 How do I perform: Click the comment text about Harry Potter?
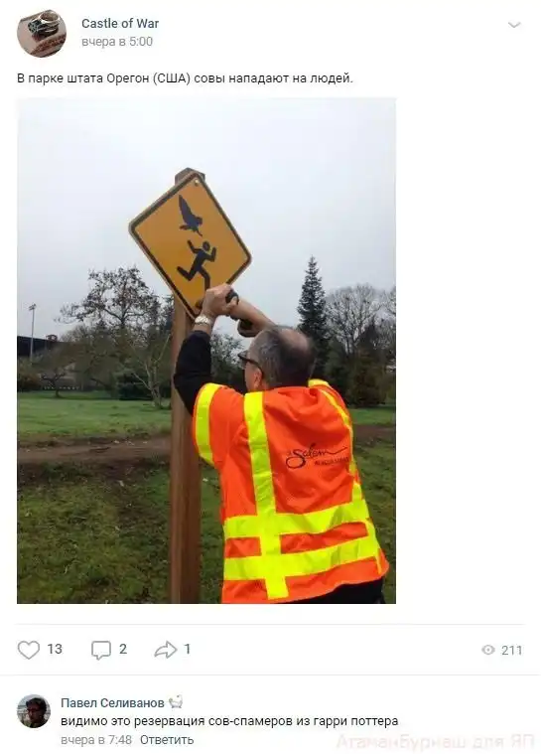(229, 722)
